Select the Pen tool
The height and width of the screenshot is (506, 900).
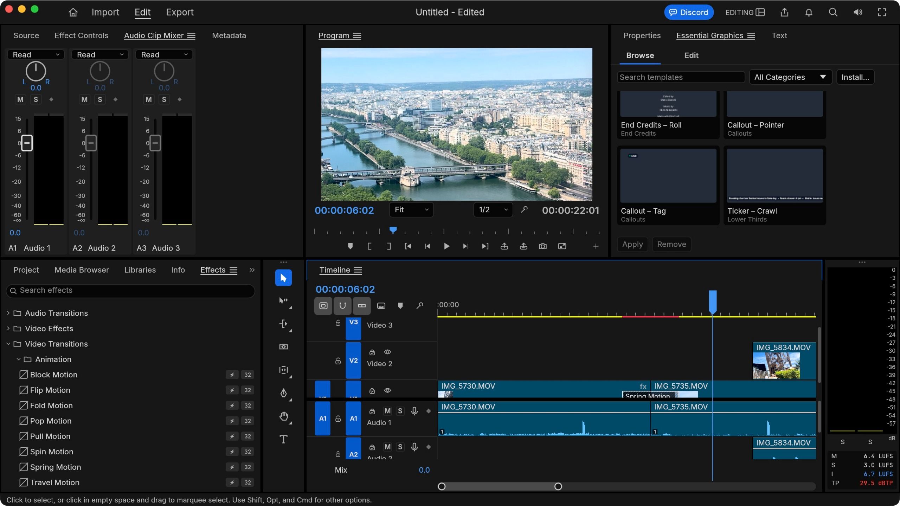(x=283, y=393)
